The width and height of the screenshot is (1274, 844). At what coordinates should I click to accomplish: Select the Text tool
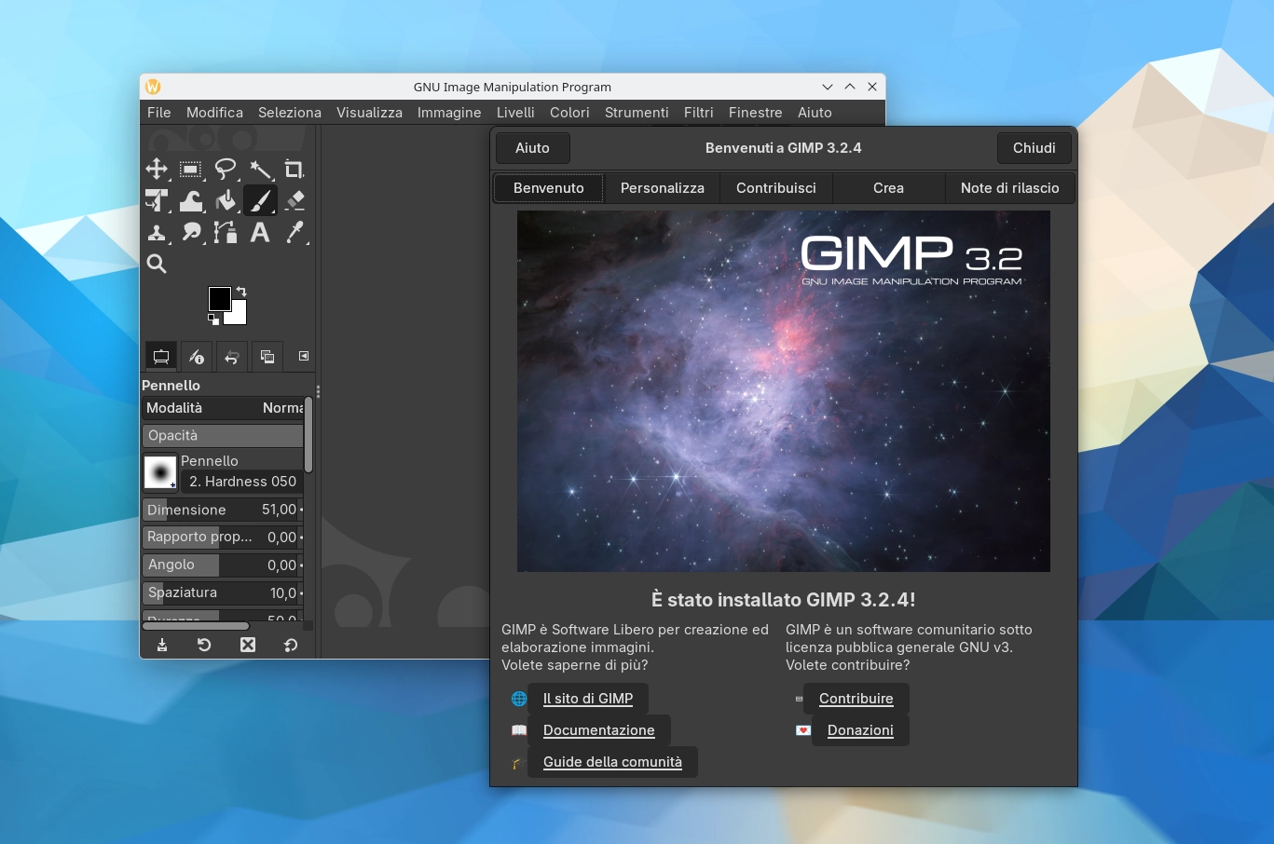pos(260,233)
